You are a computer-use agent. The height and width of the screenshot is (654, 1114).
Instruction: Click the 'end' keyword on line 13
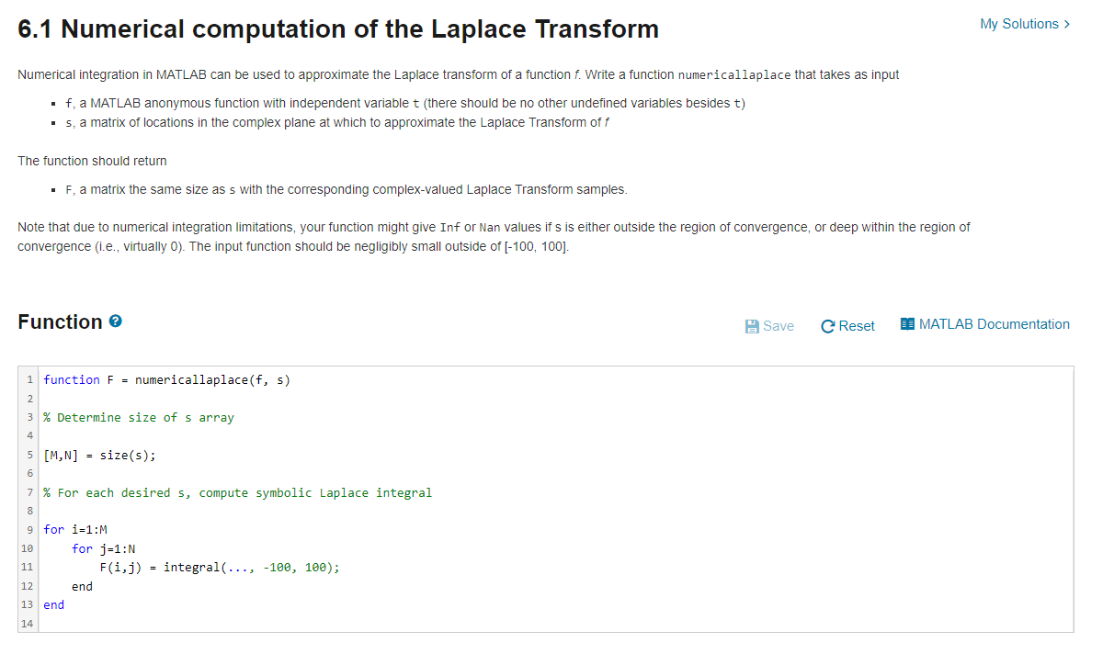(53, 604)
